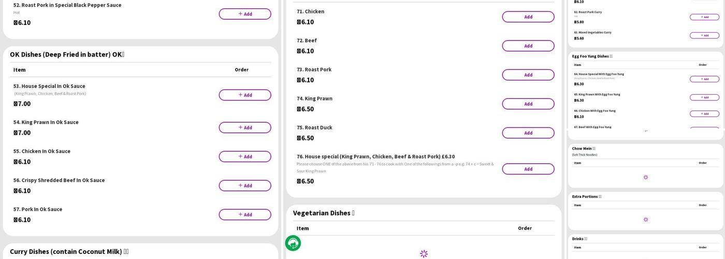Screen dimensions: 725x259
Task: Add Chicken With Egg Foo Yung
Action: coord(704,113)
